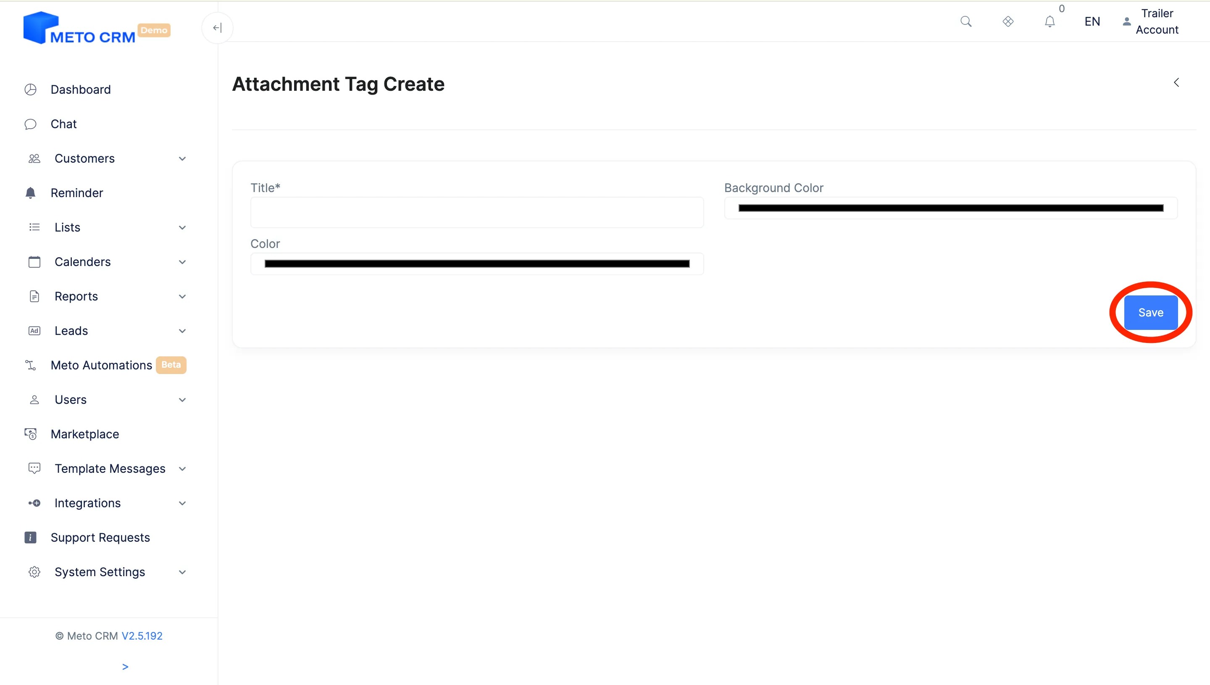Click the Reminder bell icon
The width and height of the screenshot is (1210, 685).
click(31, 193)
